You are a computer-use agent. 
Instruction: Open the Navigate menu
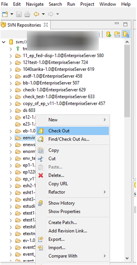(x=35, y=4)
